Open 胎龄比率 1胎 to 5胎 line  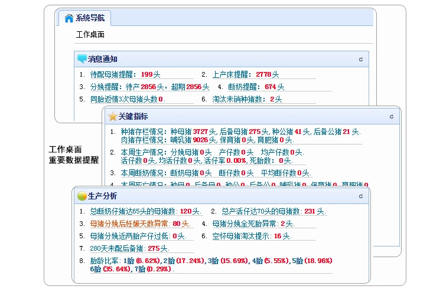coord(211,261)
